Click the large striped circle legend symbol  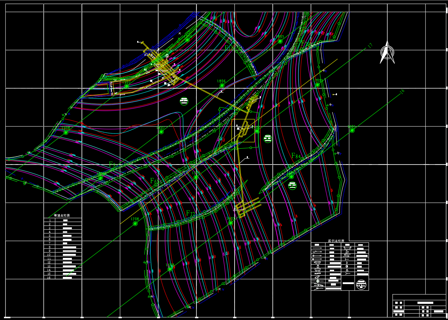(x=361, y=284)
